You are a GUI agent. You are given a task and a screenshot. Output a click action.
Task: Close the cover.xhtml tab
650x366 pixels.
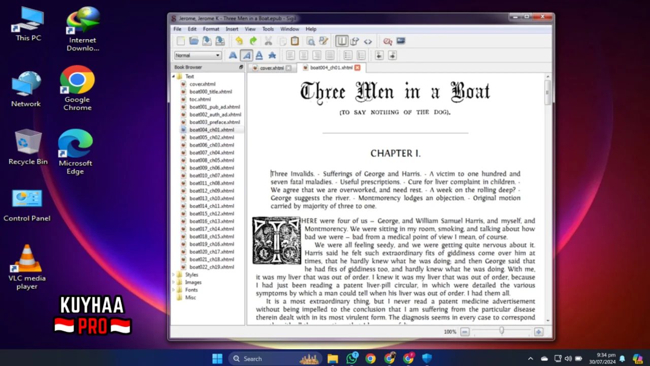click(288, 68)
